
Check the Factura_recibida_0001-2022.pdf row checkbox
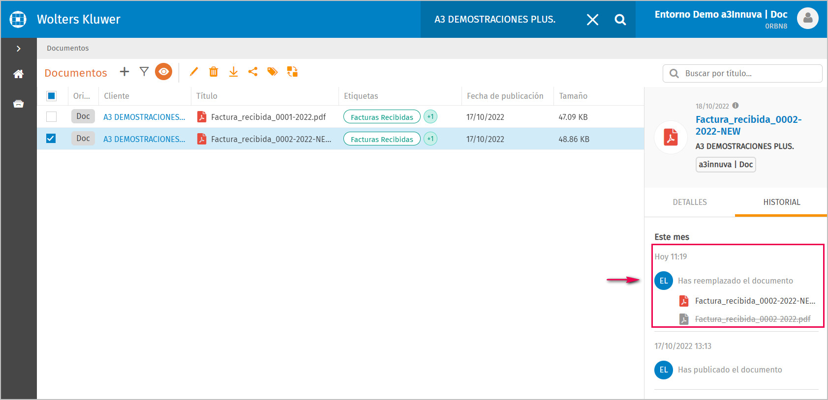click(51, 117)
